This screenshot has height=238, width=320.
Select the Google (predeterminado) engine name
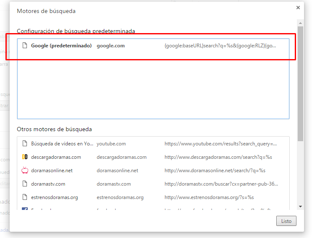(61, 46)
